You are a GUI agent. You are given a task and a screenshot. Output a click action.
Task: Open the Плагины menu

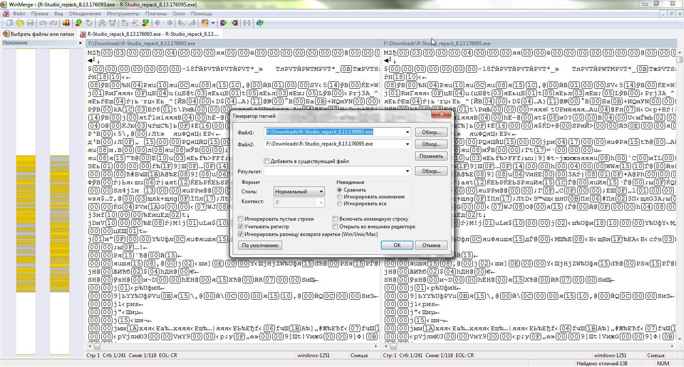coord(156,14)
